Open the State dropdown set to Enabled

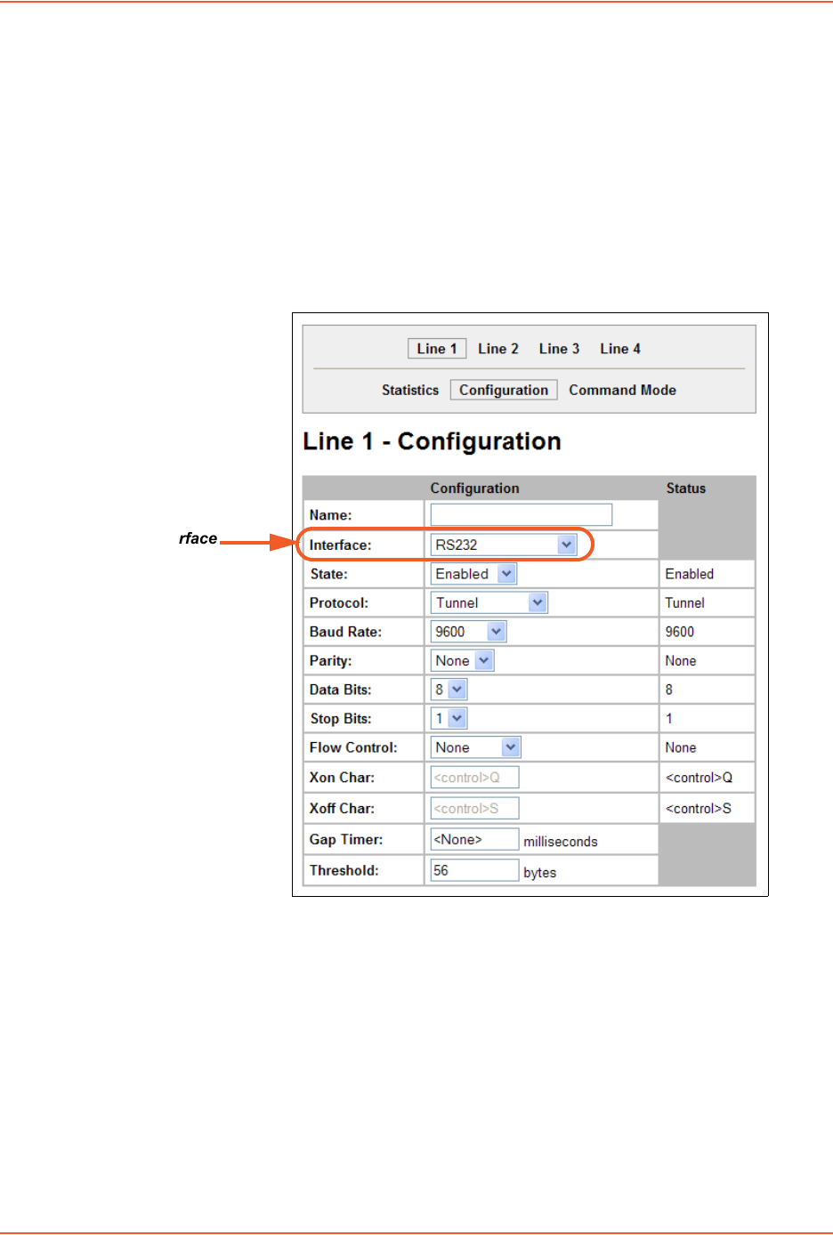473,574
